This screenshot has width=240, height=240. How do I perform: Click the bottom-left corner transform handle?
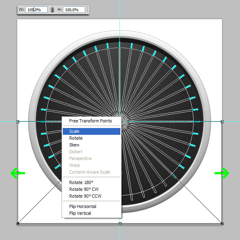[18, 224]
